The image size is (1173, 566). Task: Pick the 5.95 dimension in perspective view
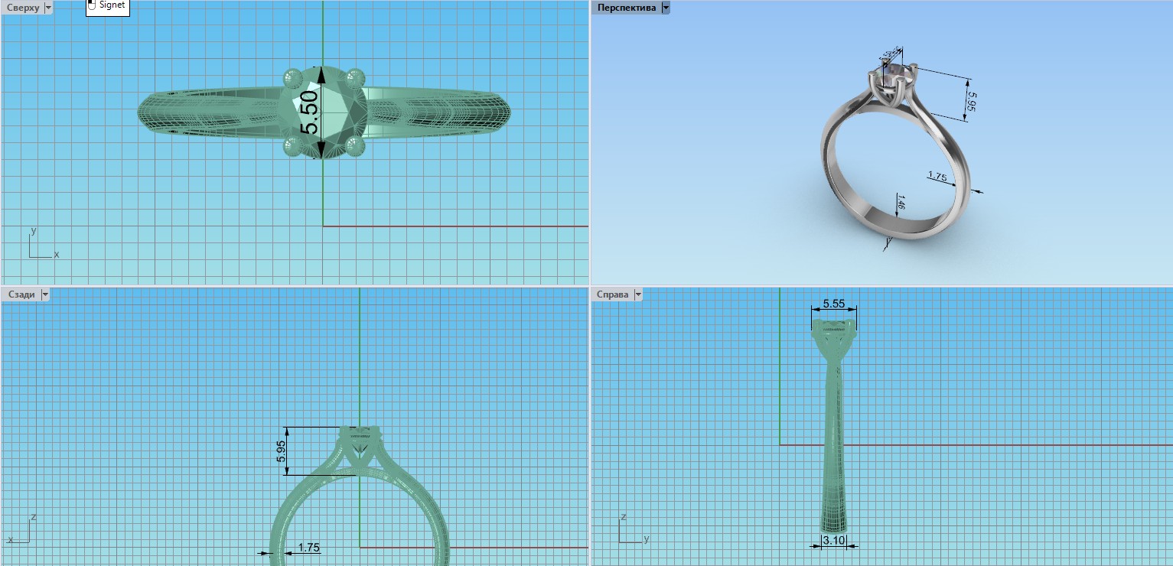[x=971, y=102]
